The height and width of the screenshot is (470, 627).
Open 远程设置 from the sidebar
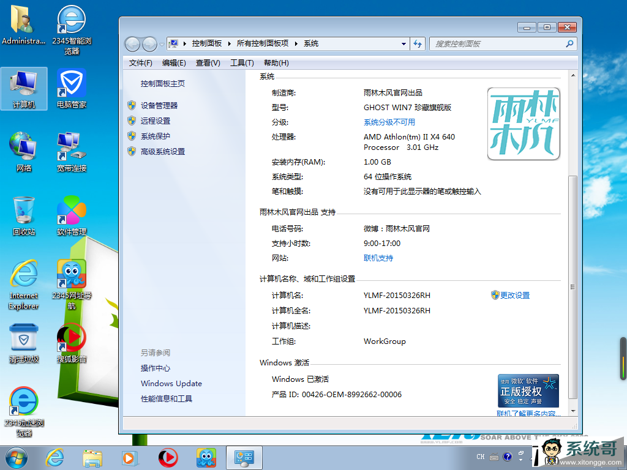156,121
